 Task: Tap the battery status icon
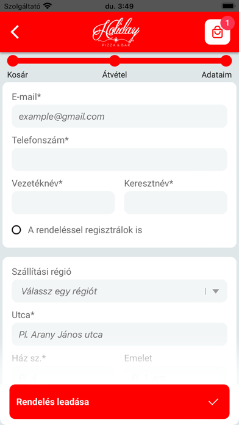228,5
